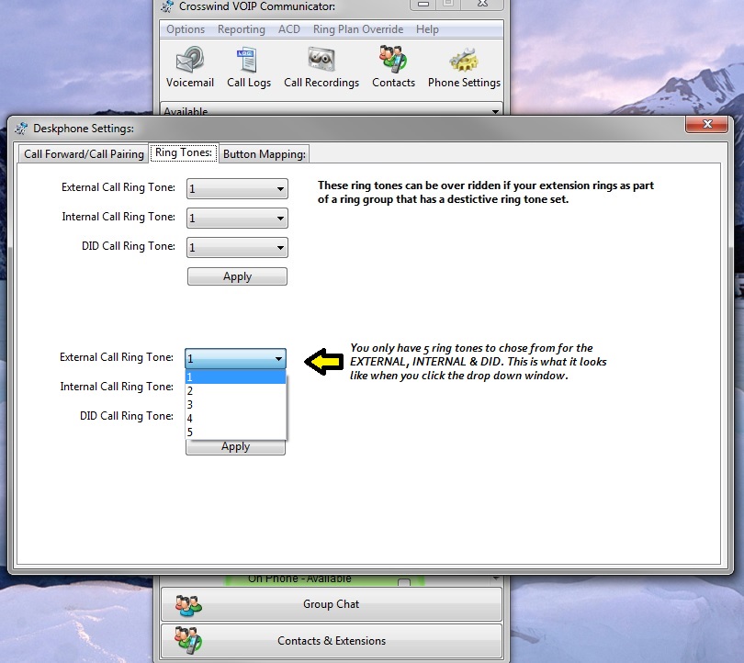Viewport: 744px width, 663px height.
Task: Open Voicemail from the toolbar
Action: (x=190, y=62)
